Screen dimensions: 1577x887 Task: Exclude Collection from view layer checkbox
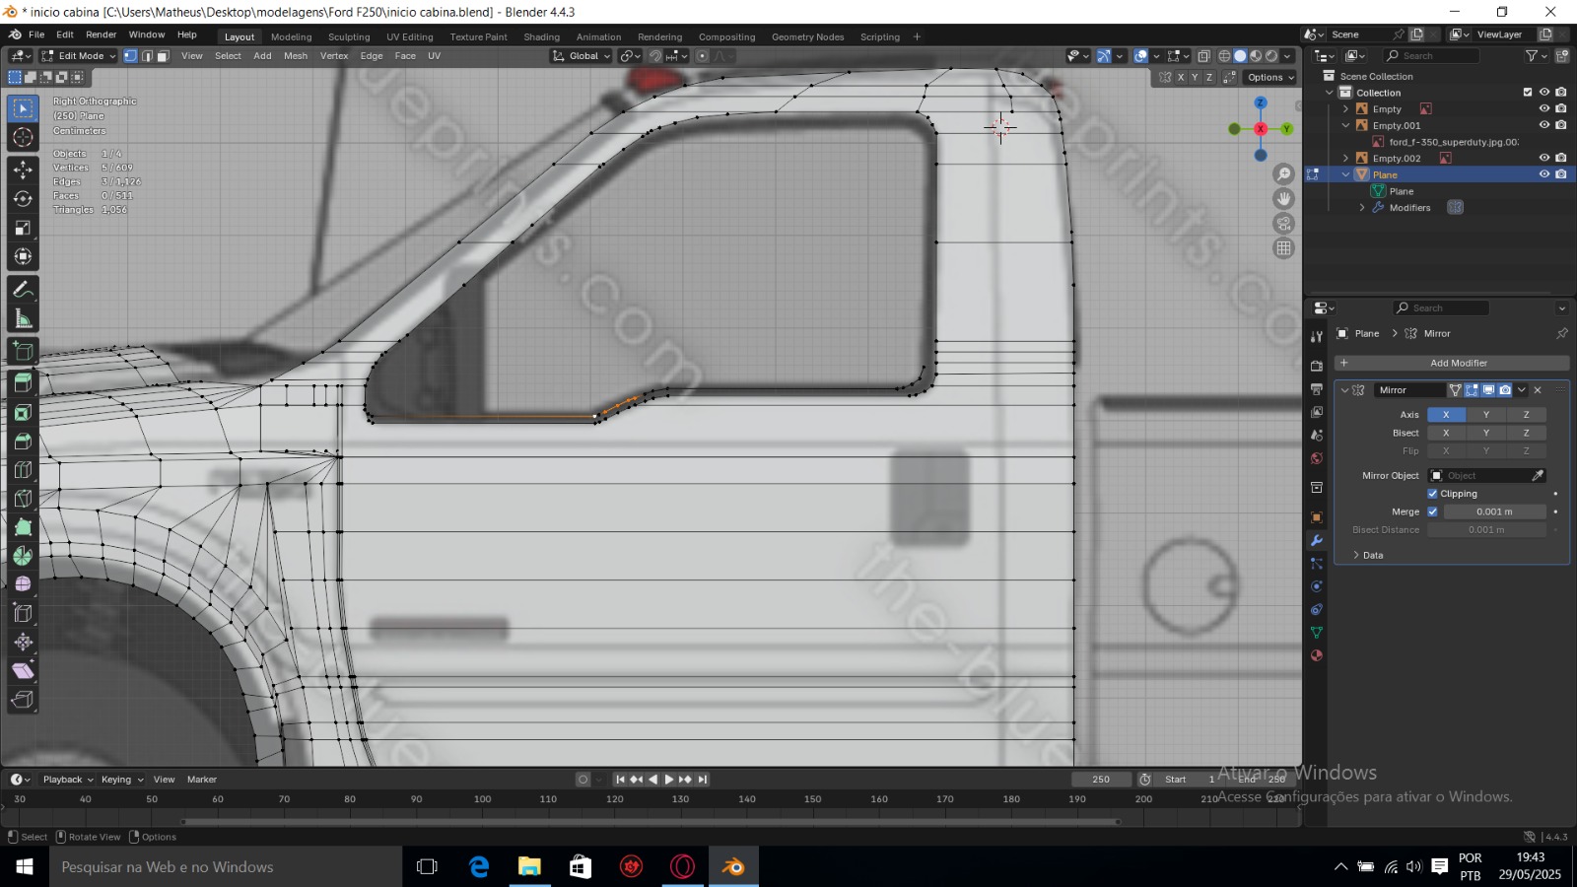pos(1528,93)
